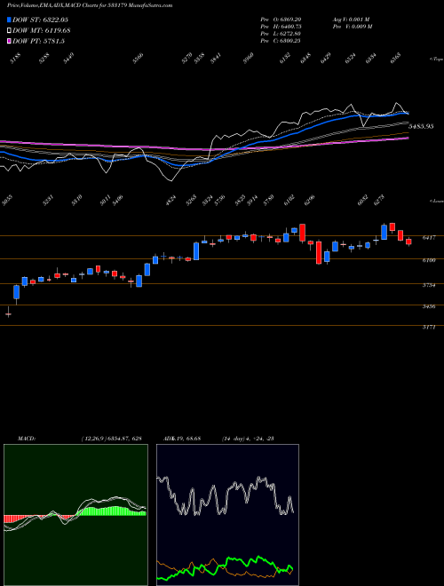Click the '<Lows' axis label
The height and width of the screenshot is (586, 444).
point(436,201)
